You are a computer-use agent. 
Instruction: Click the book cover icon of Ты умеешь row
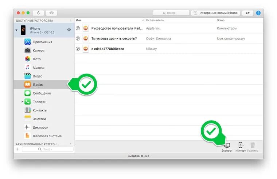(x=86, y=38)
